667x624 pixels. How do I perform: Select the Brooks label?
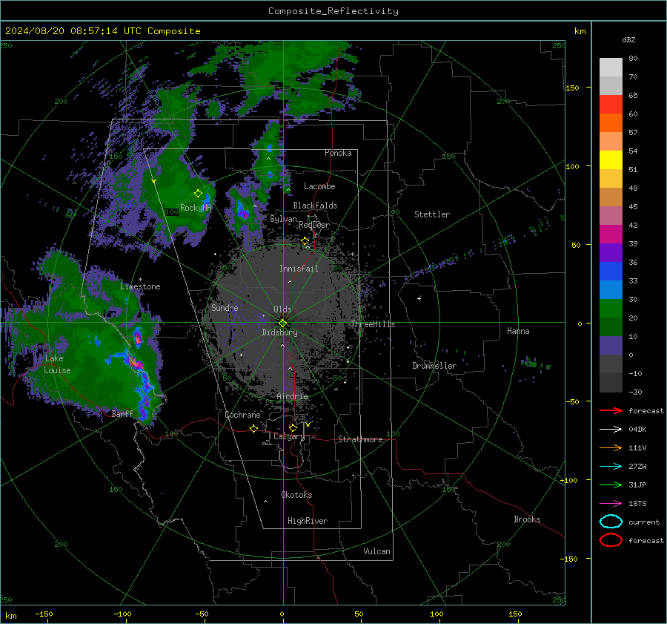click(x=527, y=519)
